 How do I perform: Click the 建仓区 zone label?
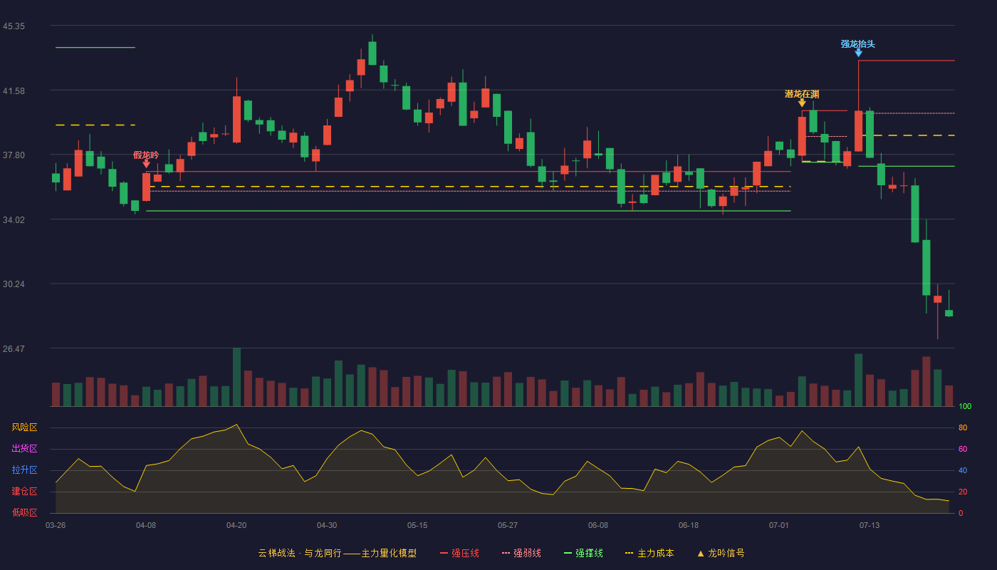click(25, 492)
